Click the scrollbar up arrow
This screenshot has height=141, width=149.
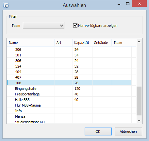(x=139, y=42)
